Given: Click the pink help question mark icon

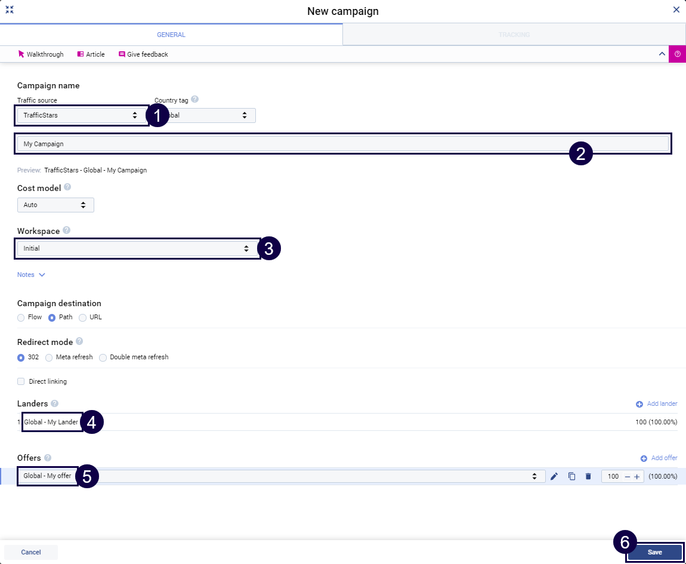Looking at the screenshot, I should (x=677, y=54).
